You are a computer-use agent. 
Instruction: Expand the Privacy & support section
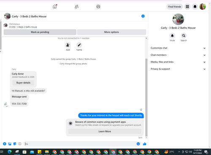coord(178,69)
